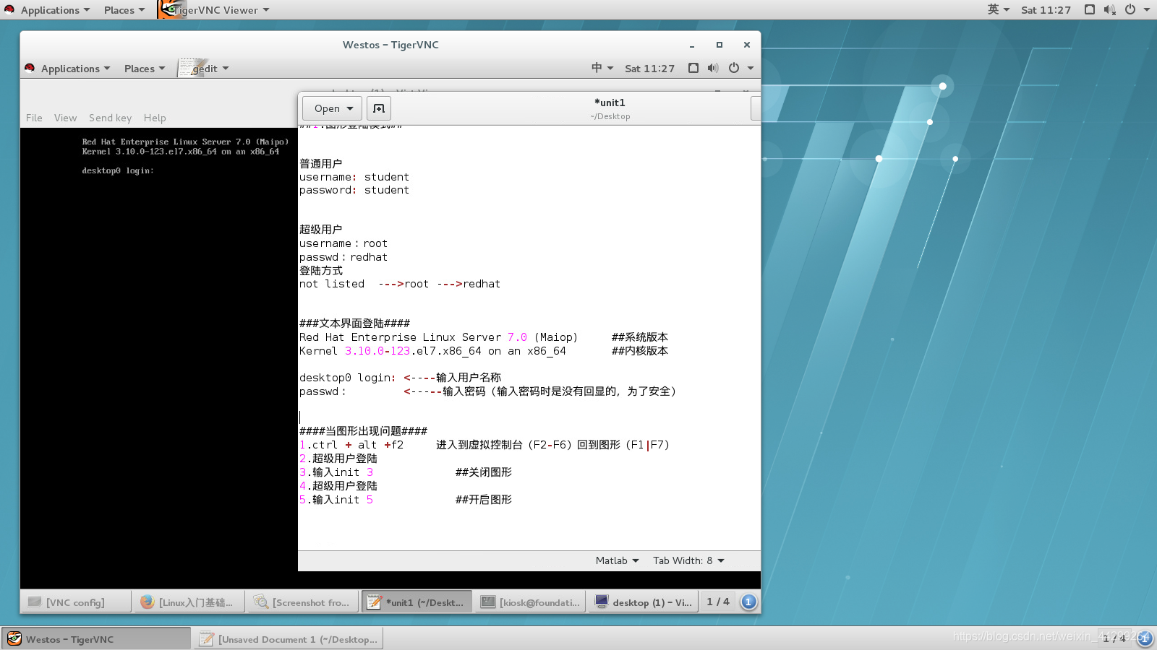This screenshot has width=1157, height=650.
Task: Click the TigerVNC icon in outer taskbar
Action: point(14,638)
